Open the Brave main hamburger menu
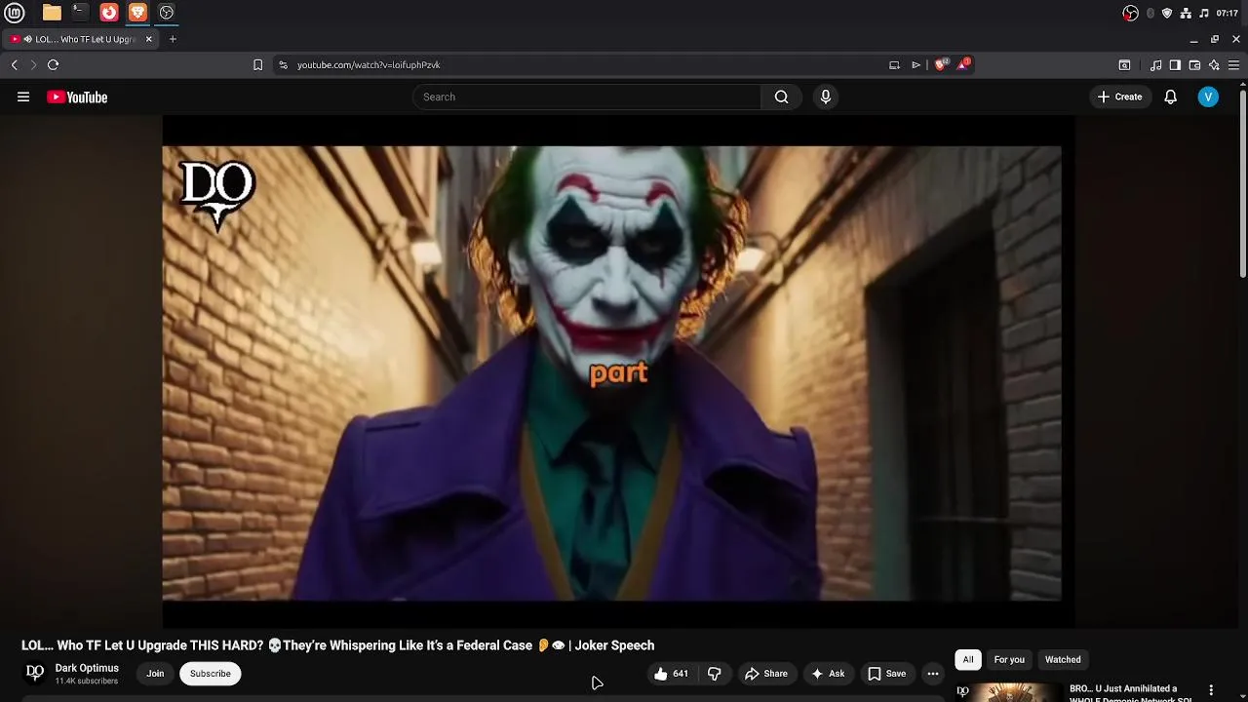This screenshot has width=1248, height=702. pyautogui.click(x=1234, y=64)
